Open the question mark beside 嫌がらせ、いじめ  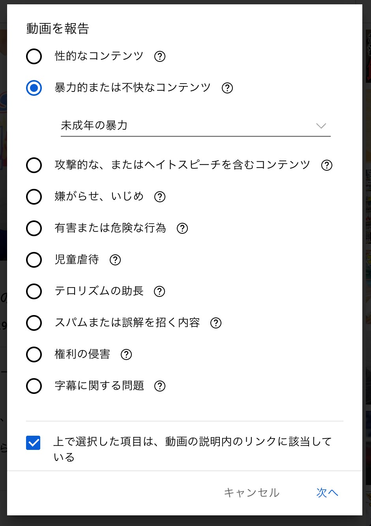tap(160, 197)
